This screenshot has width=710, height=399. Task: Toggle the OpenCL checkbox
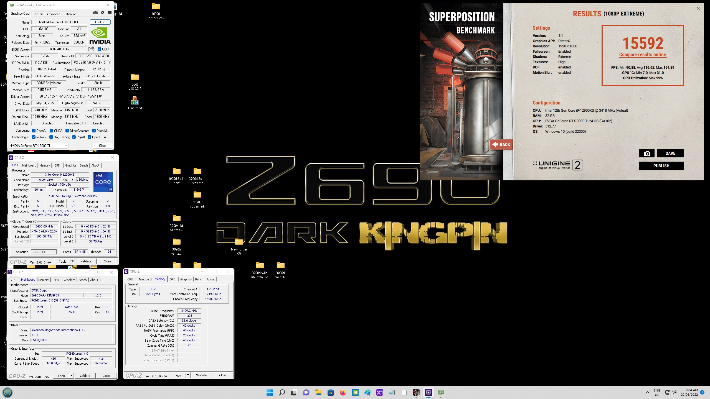34,131
